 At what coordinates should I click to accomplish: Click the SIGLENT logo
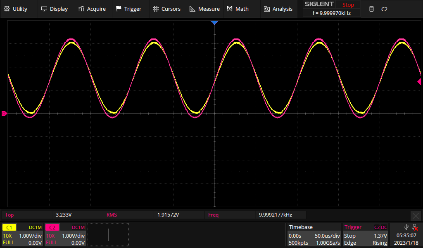[x=319, y=4]
